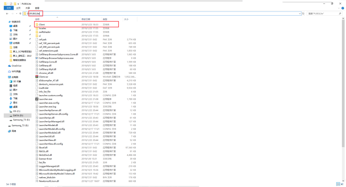
Task: Open the blue help icon
Action: click(343, 8)
